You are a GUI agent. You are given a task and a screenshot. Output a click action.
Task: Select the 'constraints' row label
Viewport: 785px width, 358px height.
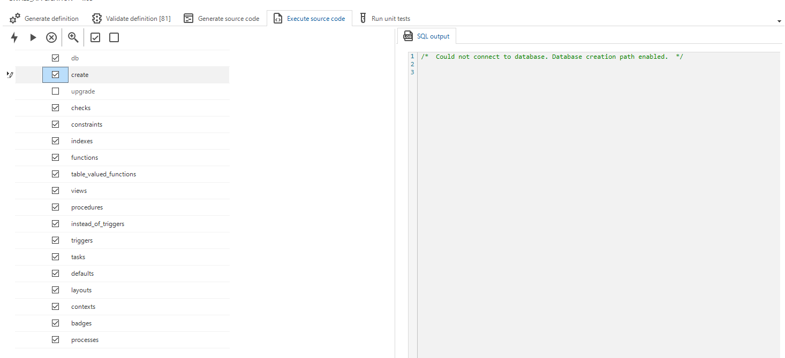[x=87, y=124]
